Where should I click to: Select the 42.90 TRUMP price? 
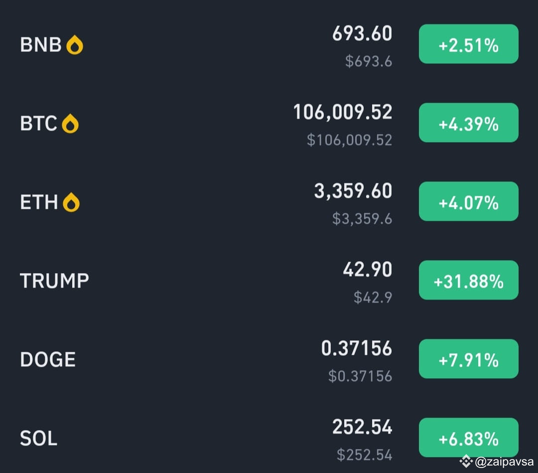368,270
